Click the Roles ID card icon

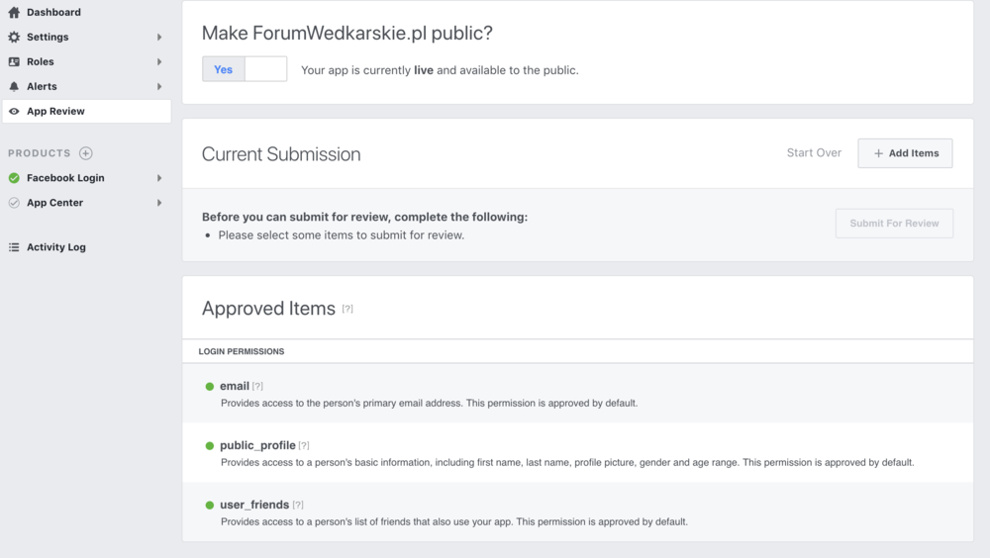click(14, 61)
